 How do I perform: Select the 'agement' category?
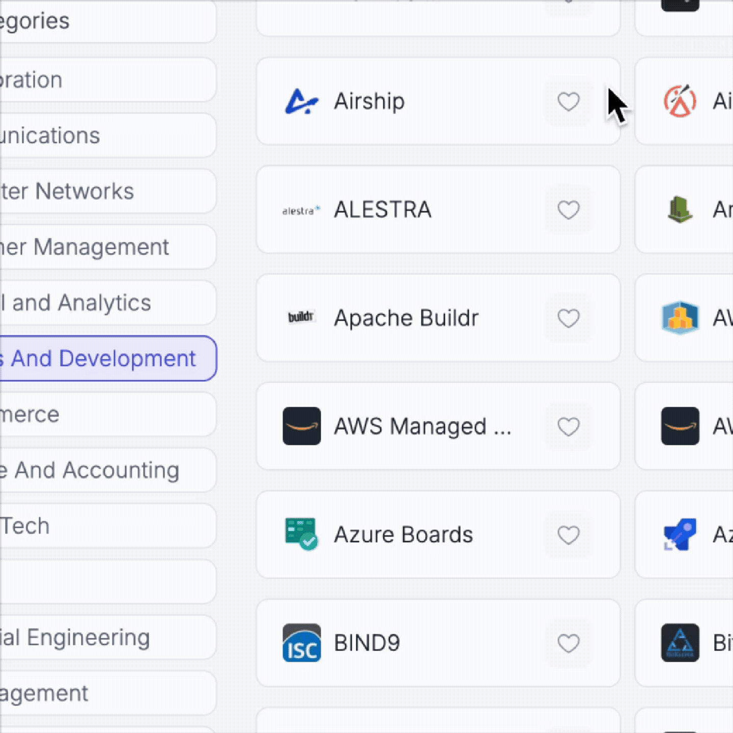108,693
